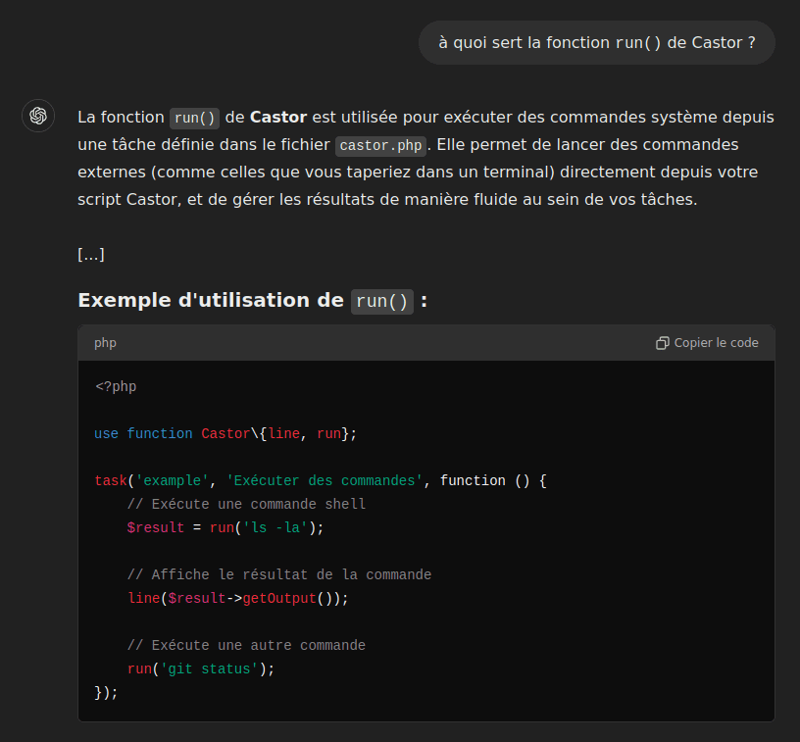
Task: Click the "[...]" truncated text marker
Action: coord(91,255)
